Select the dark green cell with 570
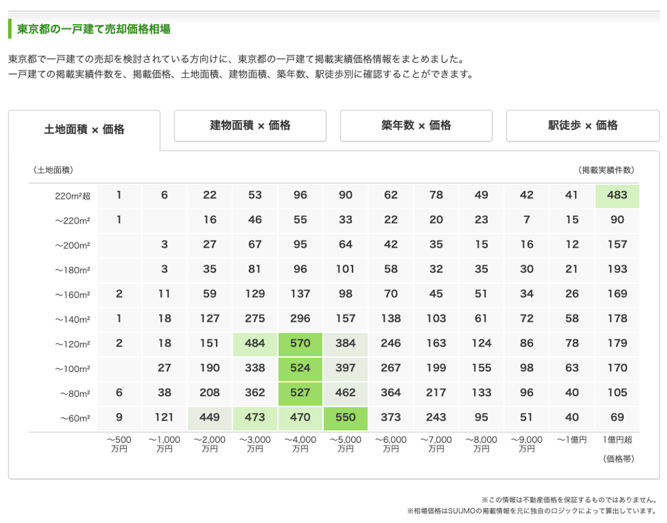 (x=300, y=344)
